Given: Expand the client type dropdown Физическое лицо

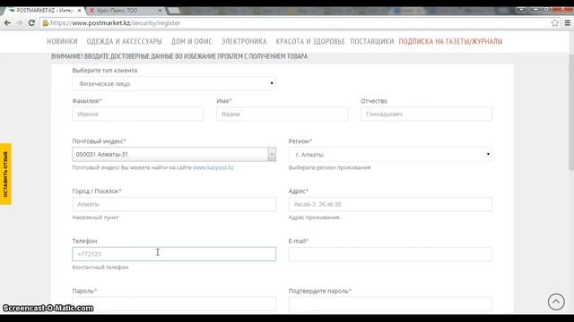Looking at the screenshot, I should [174, 83].
